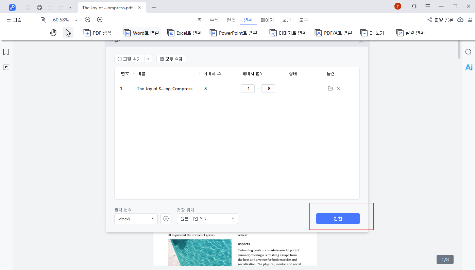Open the comments panel
This screenshot has height=270, width=475.
6,67
